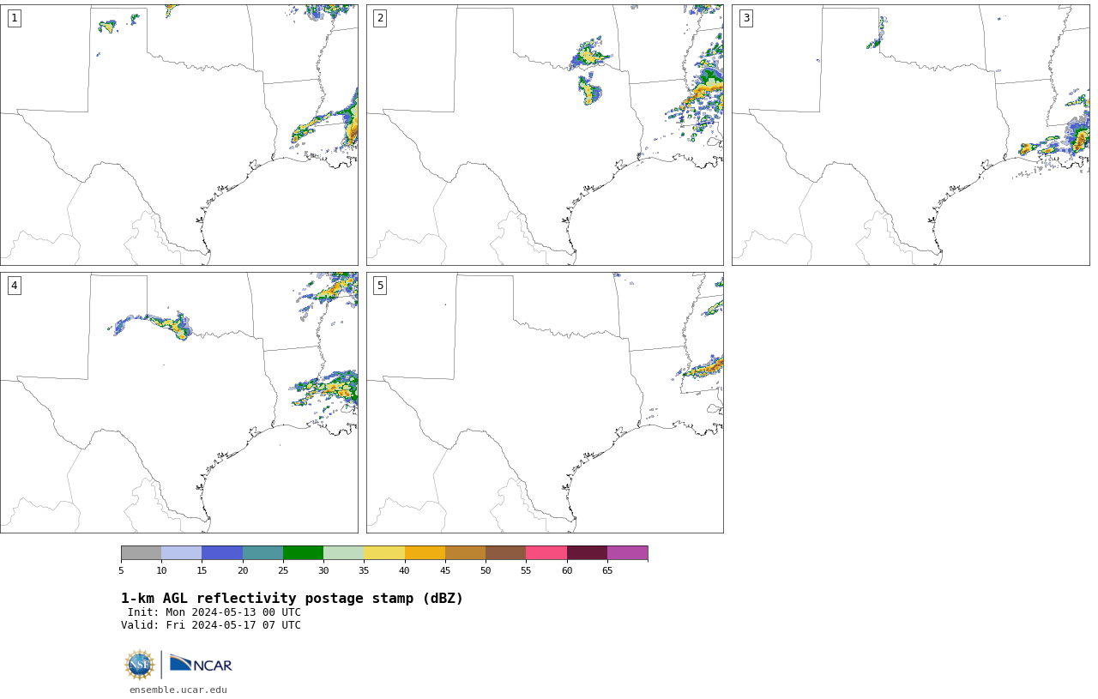1098x699 pixels.
Task: Click the blue 15-20 dBZ swatch
Action: (222, 552)
